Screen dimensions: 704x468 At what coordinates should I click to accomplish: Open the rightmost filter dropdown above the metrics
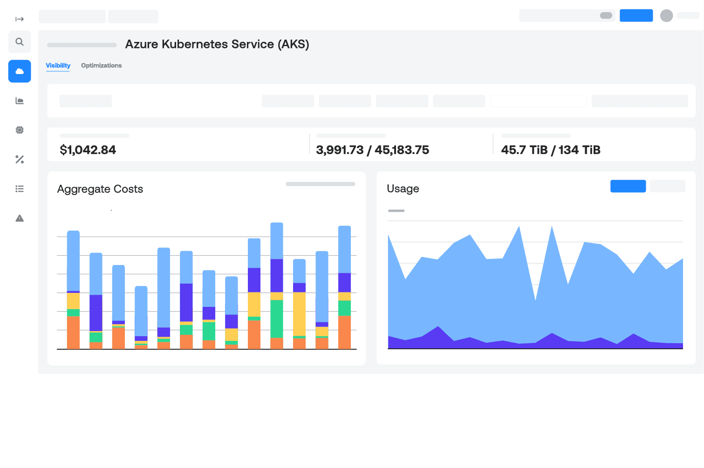[x=640, y=101]
